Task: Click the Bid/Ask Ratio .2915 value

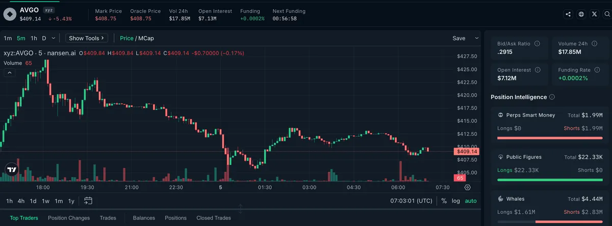Action: 506,52
